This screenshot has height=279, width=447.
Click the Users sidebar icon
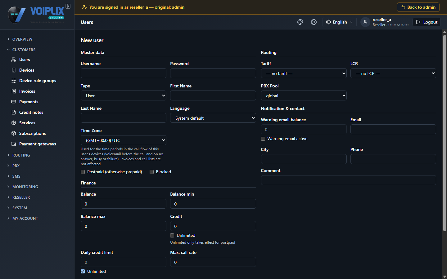[14, 60]
